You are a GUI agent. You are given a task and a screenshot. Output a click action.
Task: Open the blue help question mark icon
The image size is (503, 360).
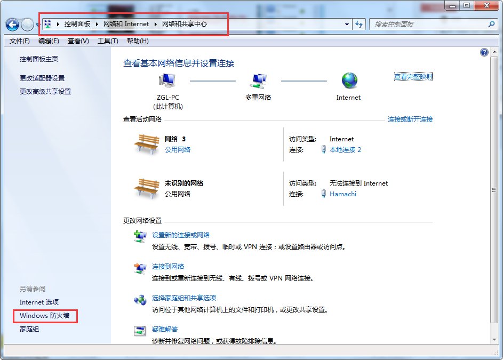coord(484,52)
